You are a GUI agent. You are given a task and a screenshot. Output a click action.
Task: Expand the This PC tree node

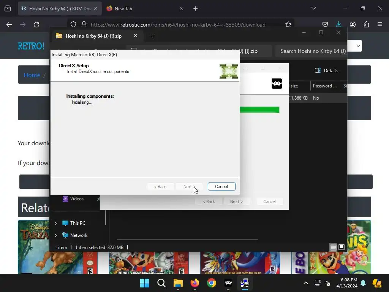pos(55,223)
